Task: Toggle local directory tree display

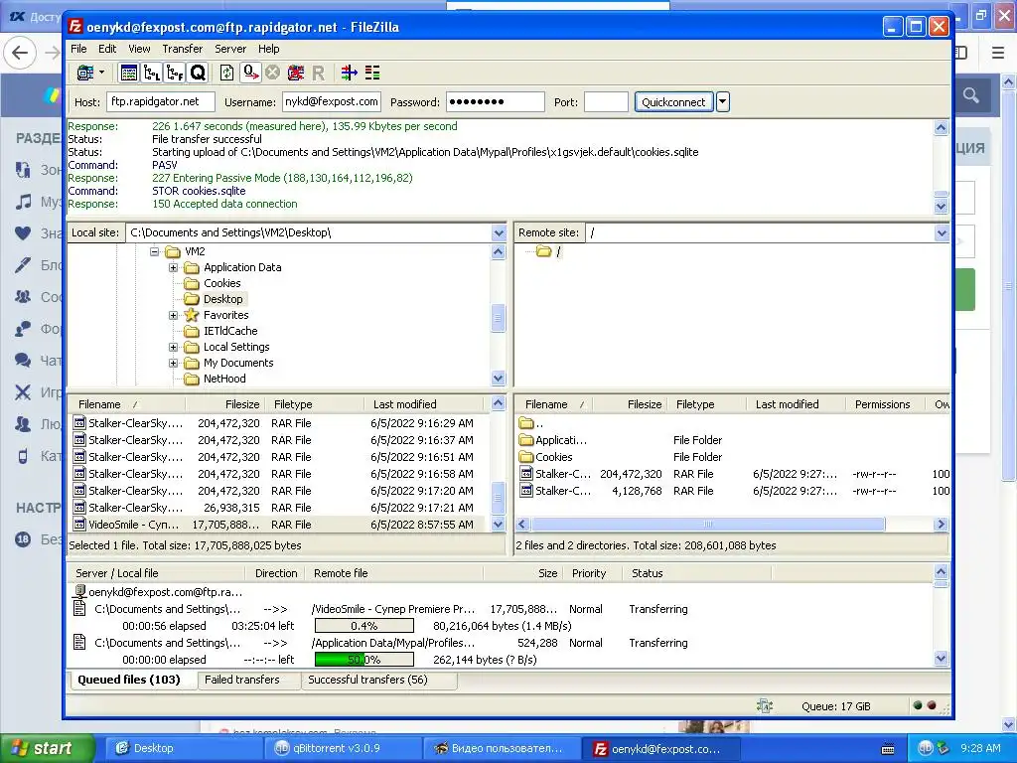Action: pyautogui.click(x=152, y=73)
